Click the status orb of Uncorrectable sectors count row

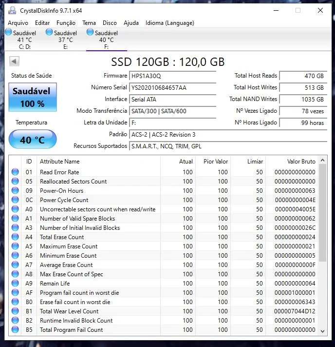click(15, 209)
